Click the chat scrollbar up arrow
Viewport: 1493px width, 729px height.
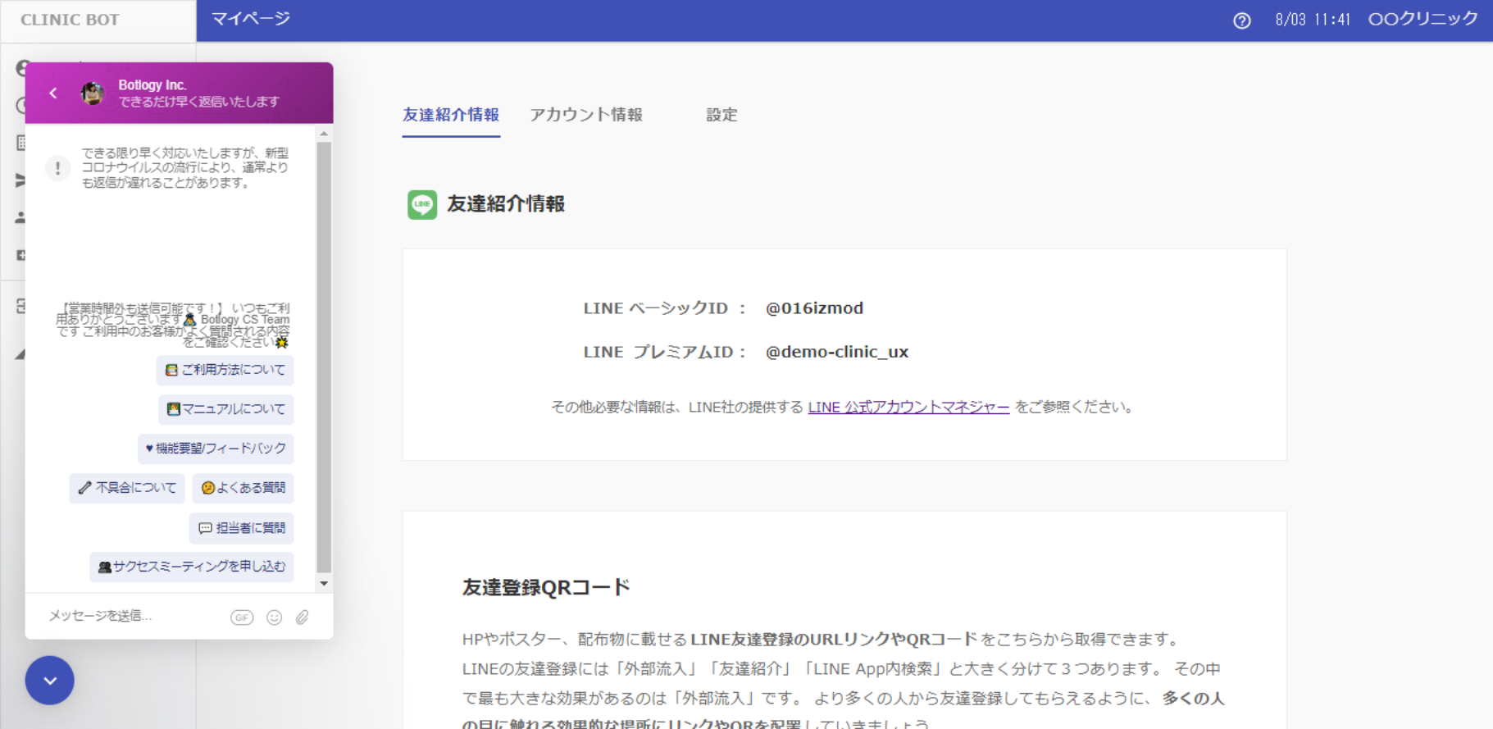(x=324, y=133)
